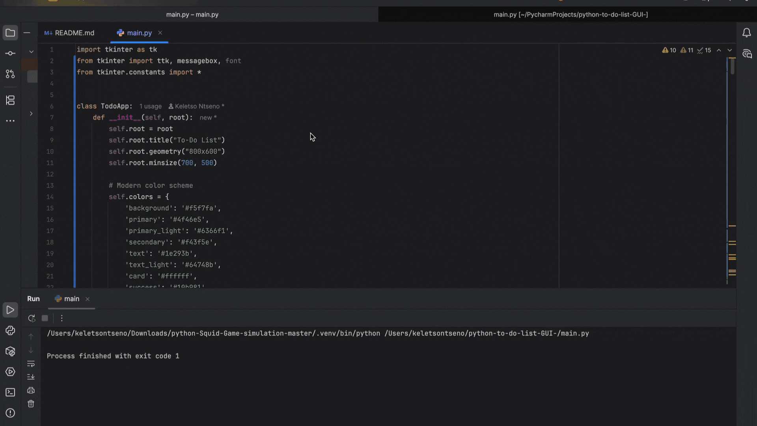Click the Process finished exit code text

[113, 356]
